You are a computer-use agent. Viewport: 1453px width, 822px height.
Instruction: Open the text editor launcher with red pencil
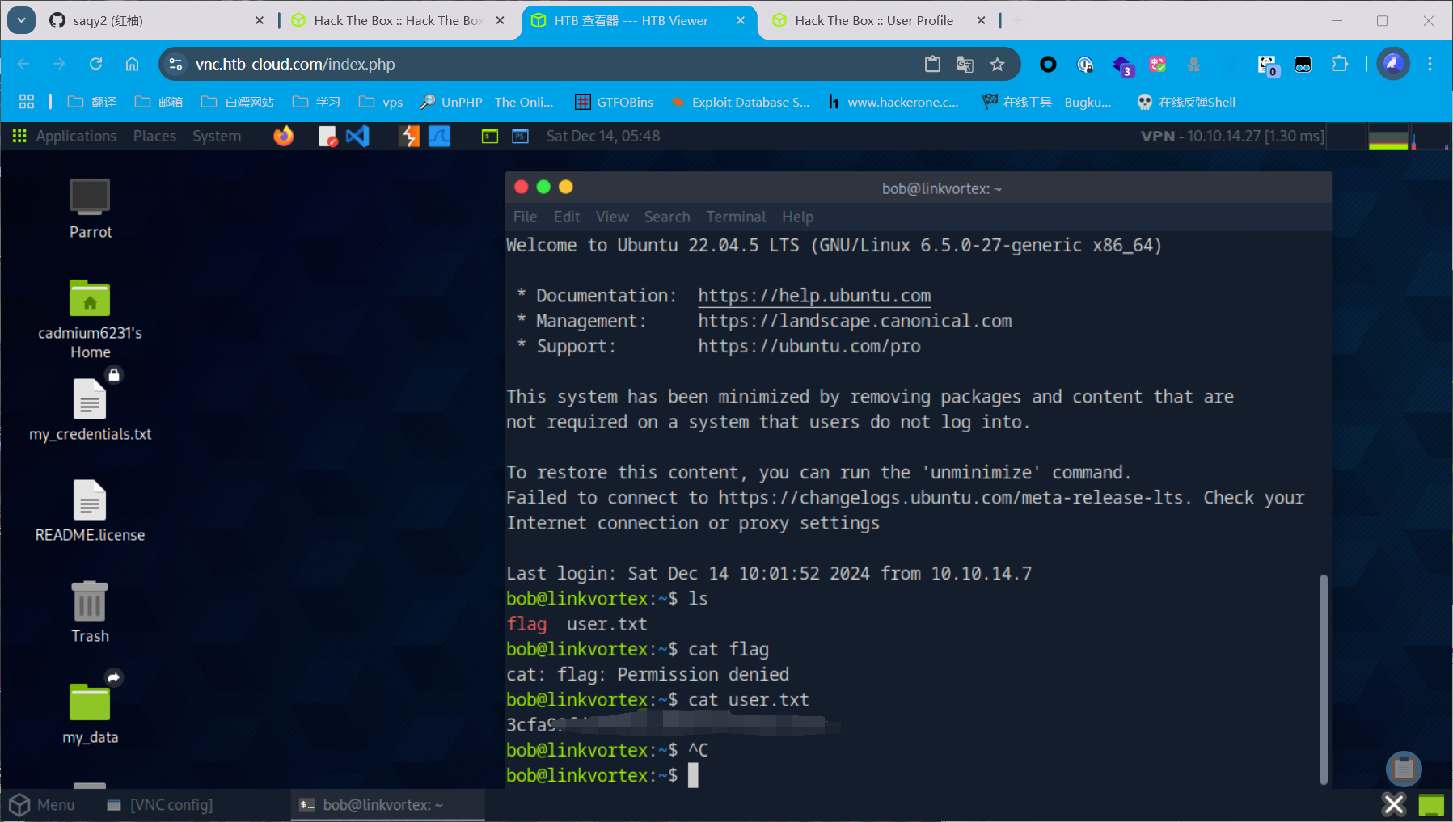(327, 136)
